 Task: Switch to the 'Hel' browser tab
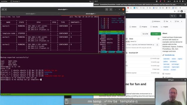(x=162, y=8)
